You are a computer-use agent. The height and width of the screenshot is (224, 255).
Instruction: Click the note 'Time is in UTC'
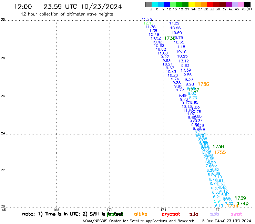[62, 214]
